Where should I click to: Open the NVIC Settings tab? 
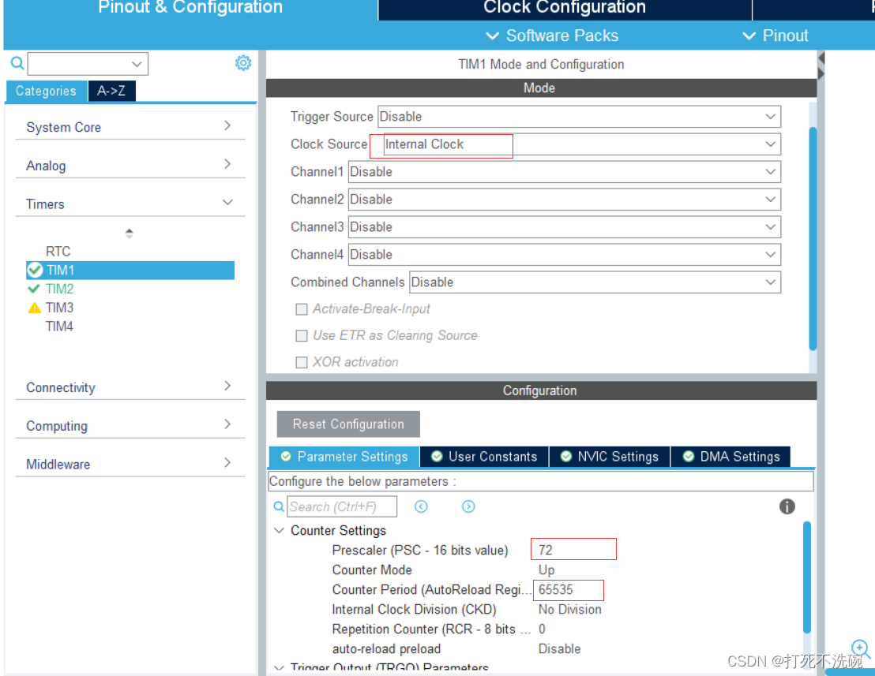tap(610, 457)
